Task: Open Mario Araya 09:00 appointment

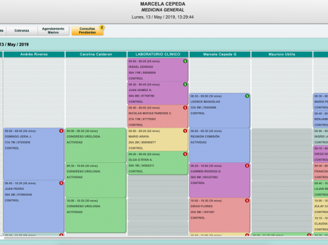Action: tap(158, 140)
